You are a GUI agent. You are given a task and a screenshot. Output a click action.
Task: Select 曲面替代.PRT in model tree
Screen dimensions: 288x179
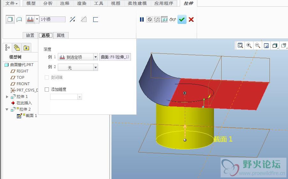click(19, 65)
